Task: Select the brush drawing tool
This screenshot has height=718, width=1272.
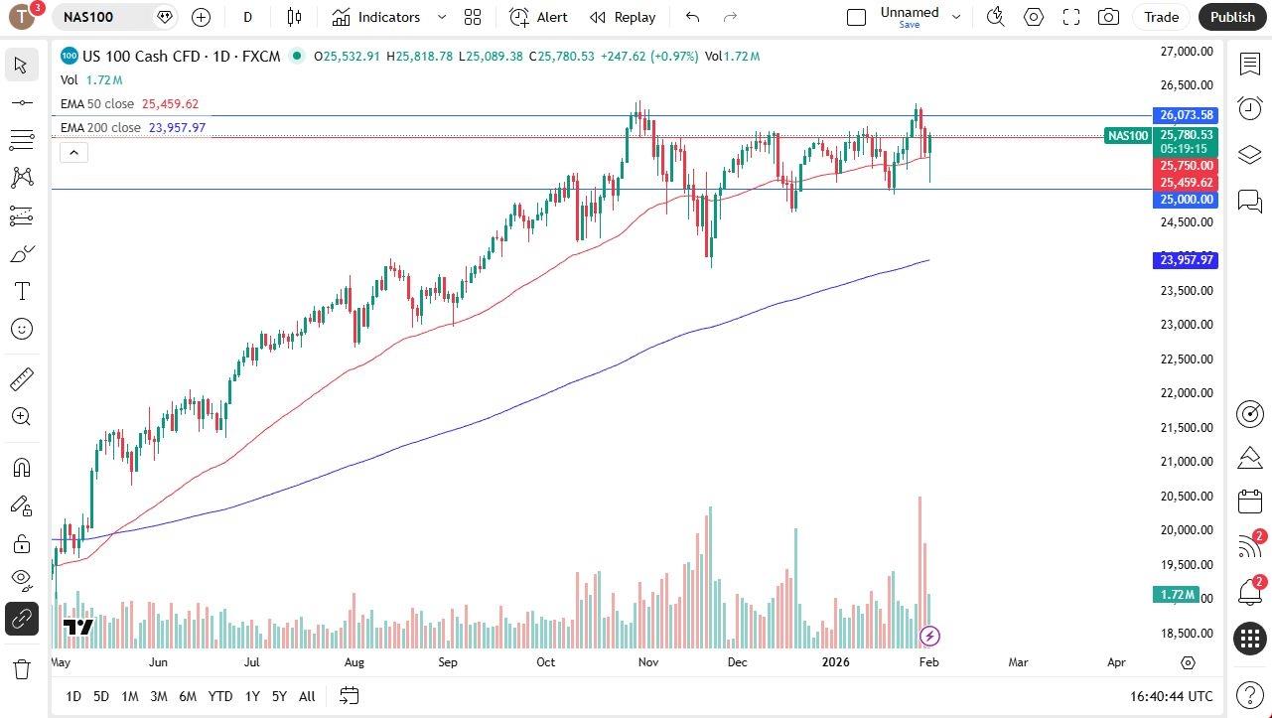Action: click(22, 253)
